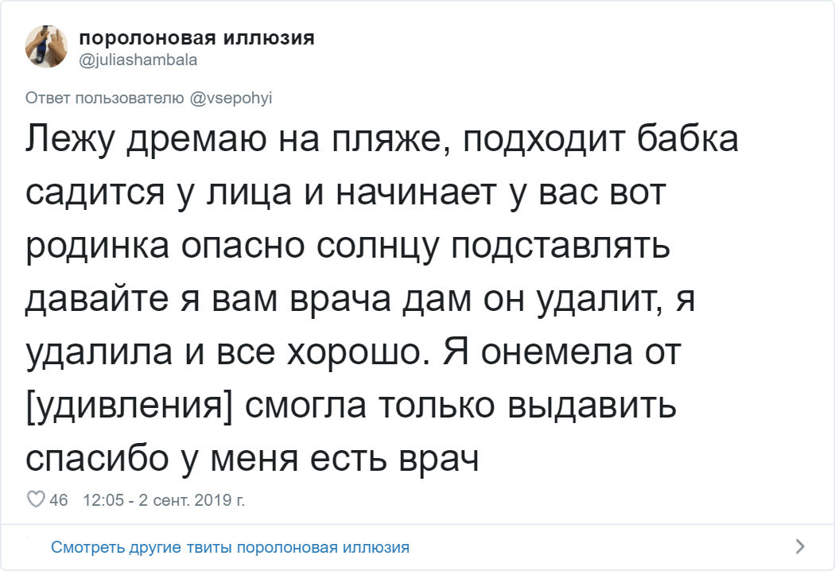Click the heart like icon
This screenshot has width=835, height=571.
35,499
